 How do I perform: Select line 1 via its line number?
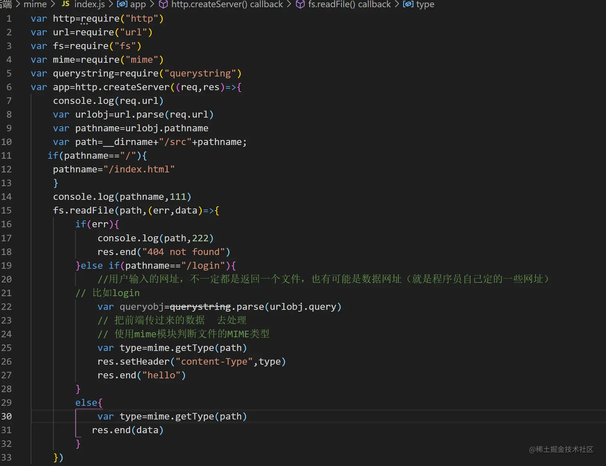pyautogui.click(x=9, y=18)
